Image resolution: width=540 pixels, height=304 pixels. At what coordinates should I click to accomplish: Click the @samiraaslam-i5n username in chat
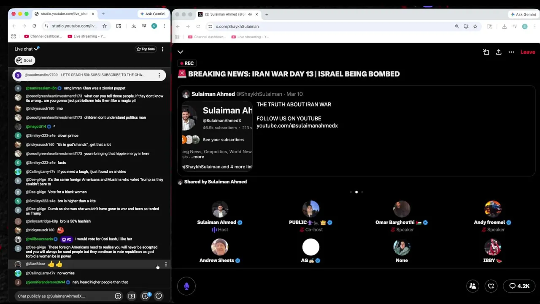pos(41,88)
